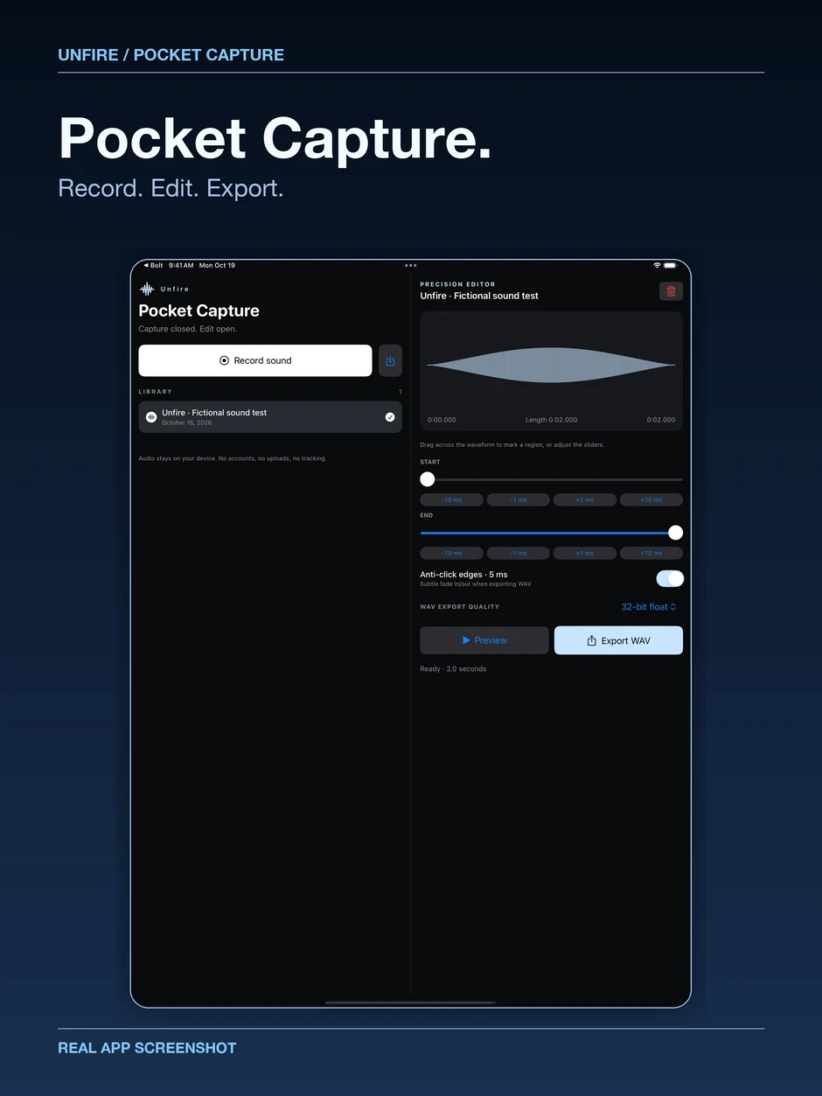Click the START slider thumb

tap(428, 479)
